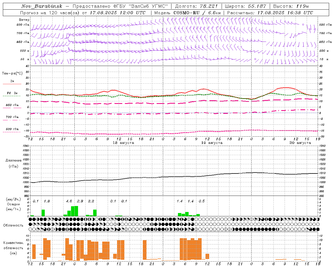Viewport: 333px width, 266px height.
Task: Click the solid red '2м' legend line
Action: [x=12, y=84]
